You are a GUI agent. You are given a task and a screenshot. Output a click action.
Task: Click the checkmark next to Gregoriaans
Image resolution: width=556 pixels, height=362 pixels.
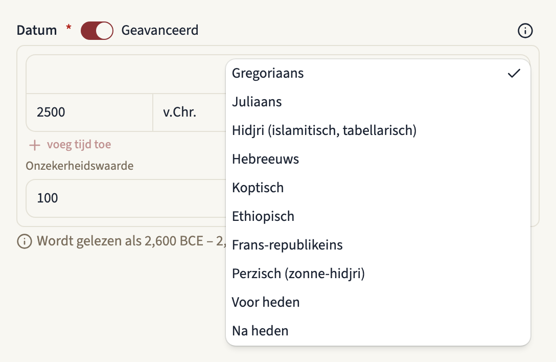[514, 74]
